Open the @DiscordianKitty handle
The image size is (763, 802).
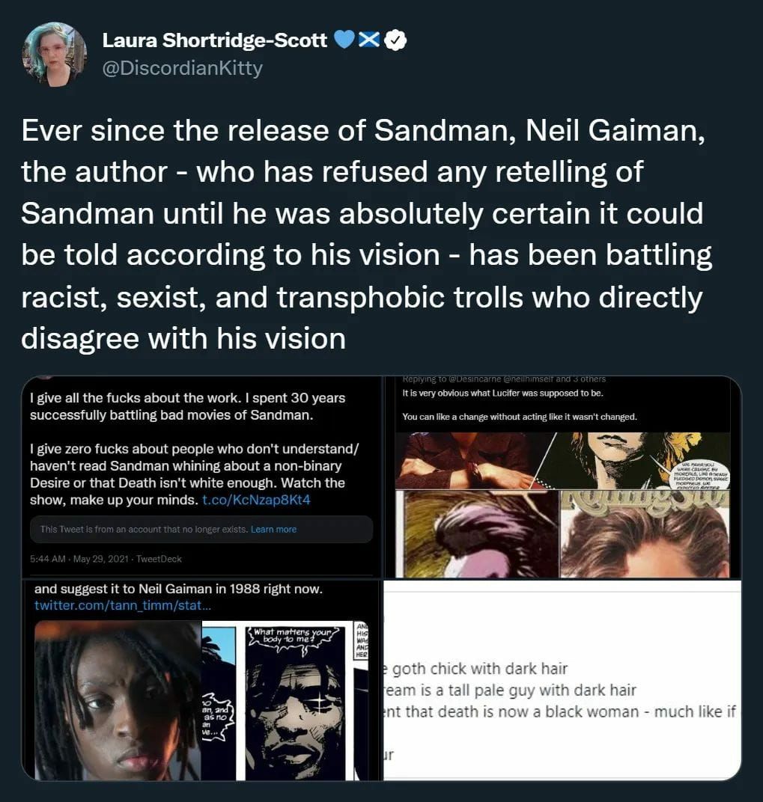tap(182, 67)
